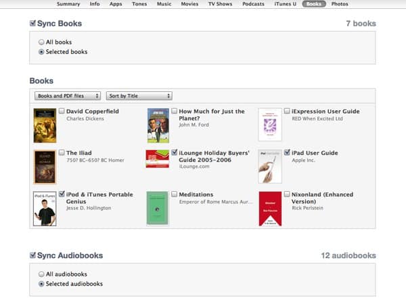The width and height of the screenshot is (406, 302).
Task: Open the Podcasts tab
Action: coord(253,4)
